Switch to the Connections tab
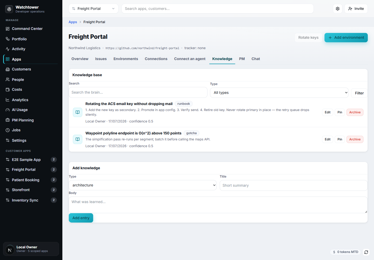Image resolution: width=374 pixels, height=260 pixels. click(156, 59)
